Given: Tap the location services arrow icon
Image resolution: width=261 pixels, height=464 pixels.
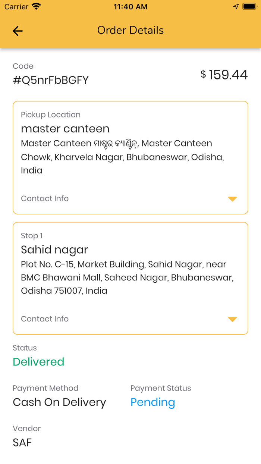Looking at the screenshot, I should coord(236,7).
